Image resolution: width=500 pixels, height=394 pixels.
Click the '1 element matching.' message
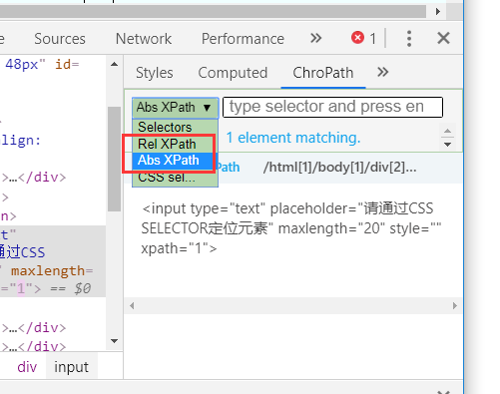(293, 138)
